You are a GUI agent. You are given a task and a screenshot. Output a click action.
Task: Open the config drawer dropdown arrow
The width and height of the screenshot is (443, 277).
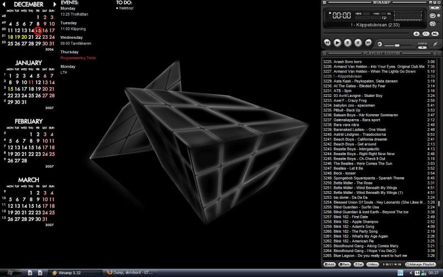tap(423, 48)
